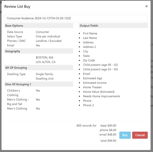Viewport: 153px width, 152px height.
Task: Select the Dwelling Type label
Action: (16, 74)
